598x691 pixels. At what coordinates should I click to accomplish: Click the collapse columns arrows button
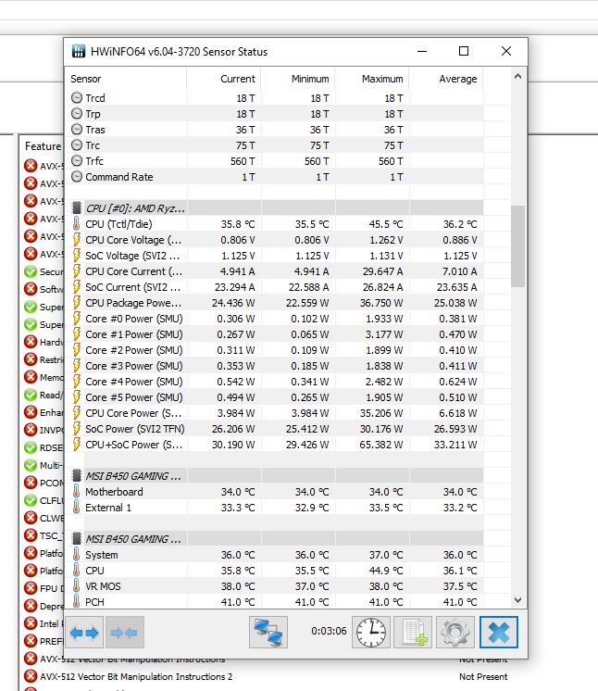pos(123,633)
